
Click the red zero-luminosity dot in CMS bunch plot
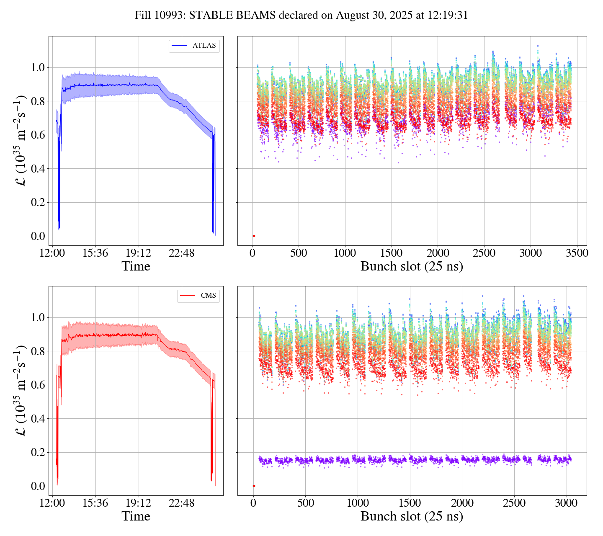(254, 486)
